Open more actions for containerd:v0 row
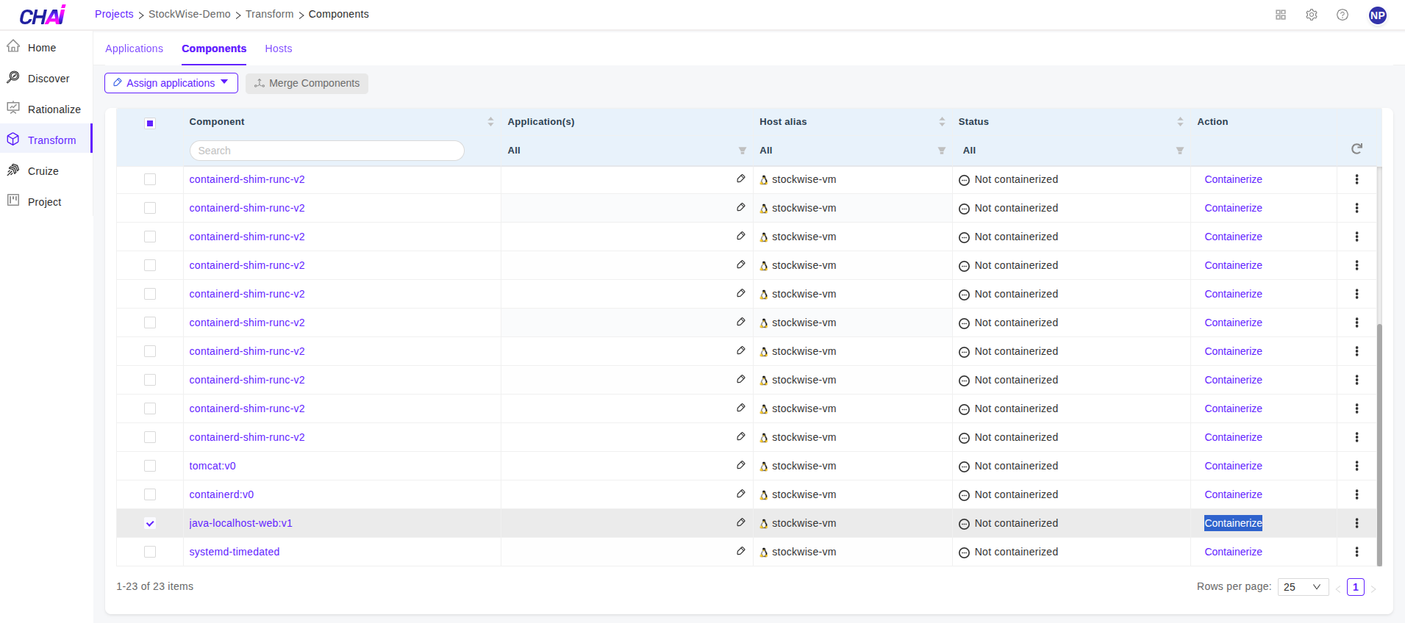This screenshot has width=1405, height=623. coord(1356,494)
